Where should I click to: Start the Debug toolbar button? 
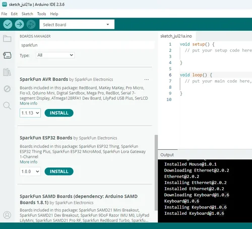pos(31,24)
